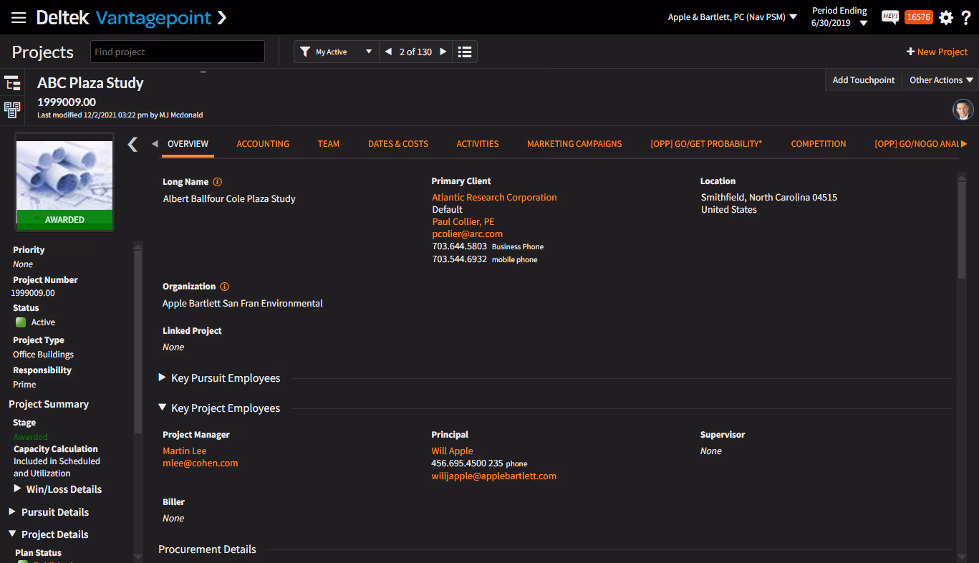Click the willjapple@applebartlett.com email link
The height and width of the screenshot is (563, 979).
pyautogui.click(x=494, y=476)
